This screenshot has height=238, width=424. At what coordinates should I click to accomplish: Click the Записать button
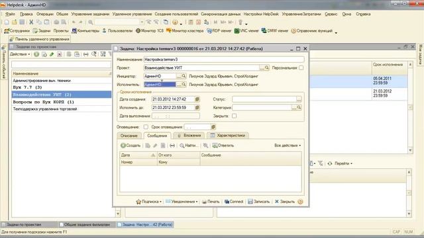click(x=259, y=202)
